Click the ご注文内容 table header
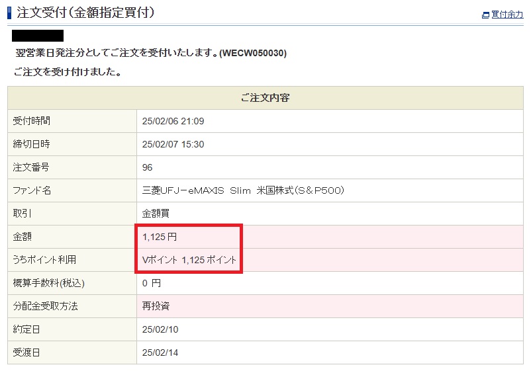The height and width of the screenshot is (371, 531). [265, 98]
